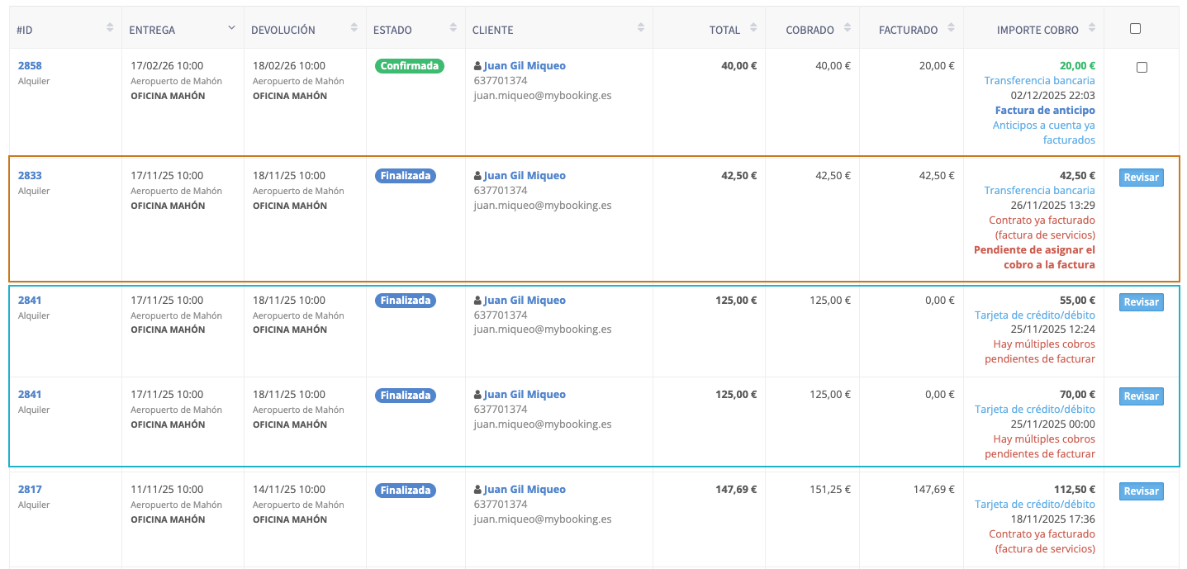This screenshot has width=1187, height=569.
Task: Open booking 2858 ID link
Action: pyautogui.click(x=30, y=66)
